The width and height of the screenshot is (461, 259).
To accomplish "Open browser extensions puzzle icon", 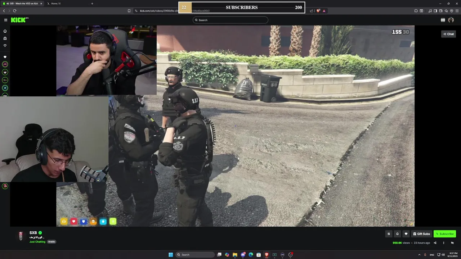I will tap(416, 11).
